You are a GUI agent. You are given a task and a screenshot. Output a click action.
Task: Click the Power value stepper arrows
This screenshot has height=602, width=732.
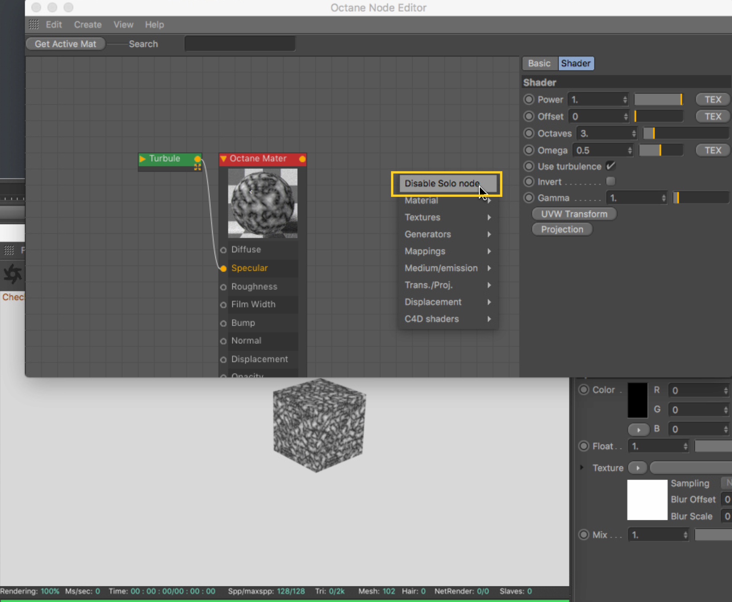(625, 100)
